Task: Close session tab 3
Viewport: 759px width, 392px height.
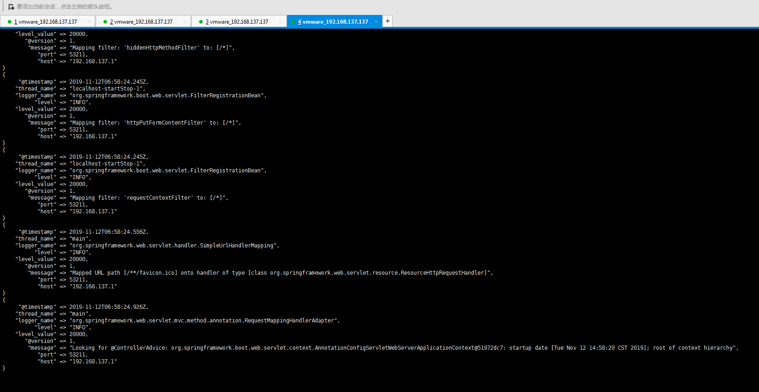Action: coord(280,21)
